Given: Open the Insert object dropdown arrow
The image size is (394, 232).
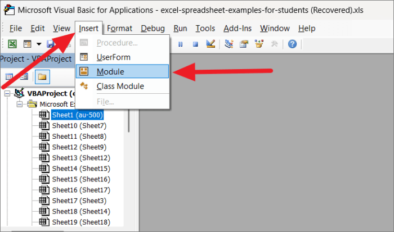Looking at the screenshot, I should [39, 44].
